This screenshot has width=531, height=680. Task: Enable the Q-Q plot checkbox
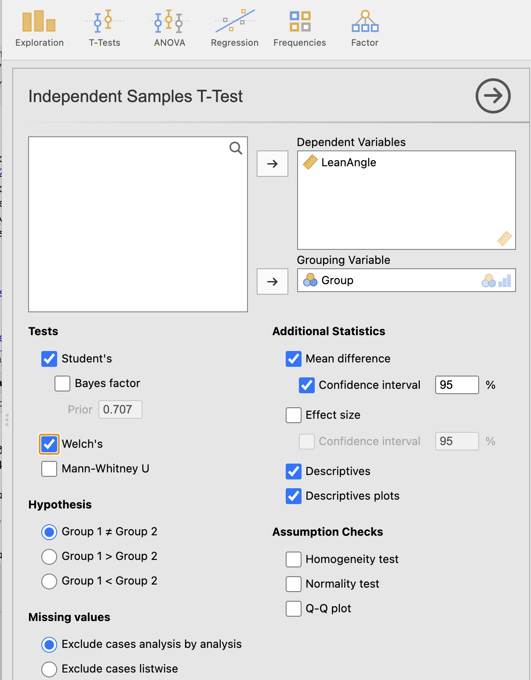[294, 609]
